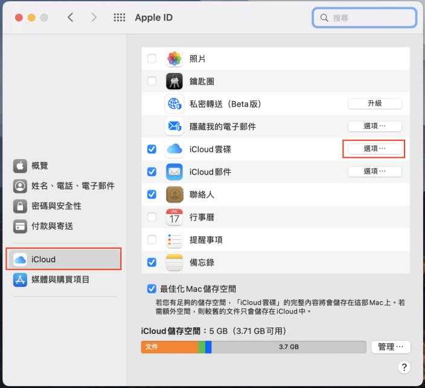Viewport: 425px width, 388px height.
Task: Click the Hide My Email (隱藏我的電子郵件) icon
Action: [174, 127]
